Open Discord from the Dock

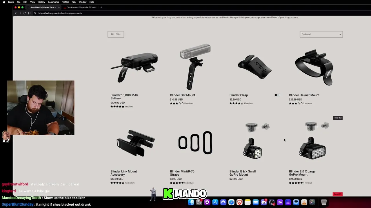264,202
